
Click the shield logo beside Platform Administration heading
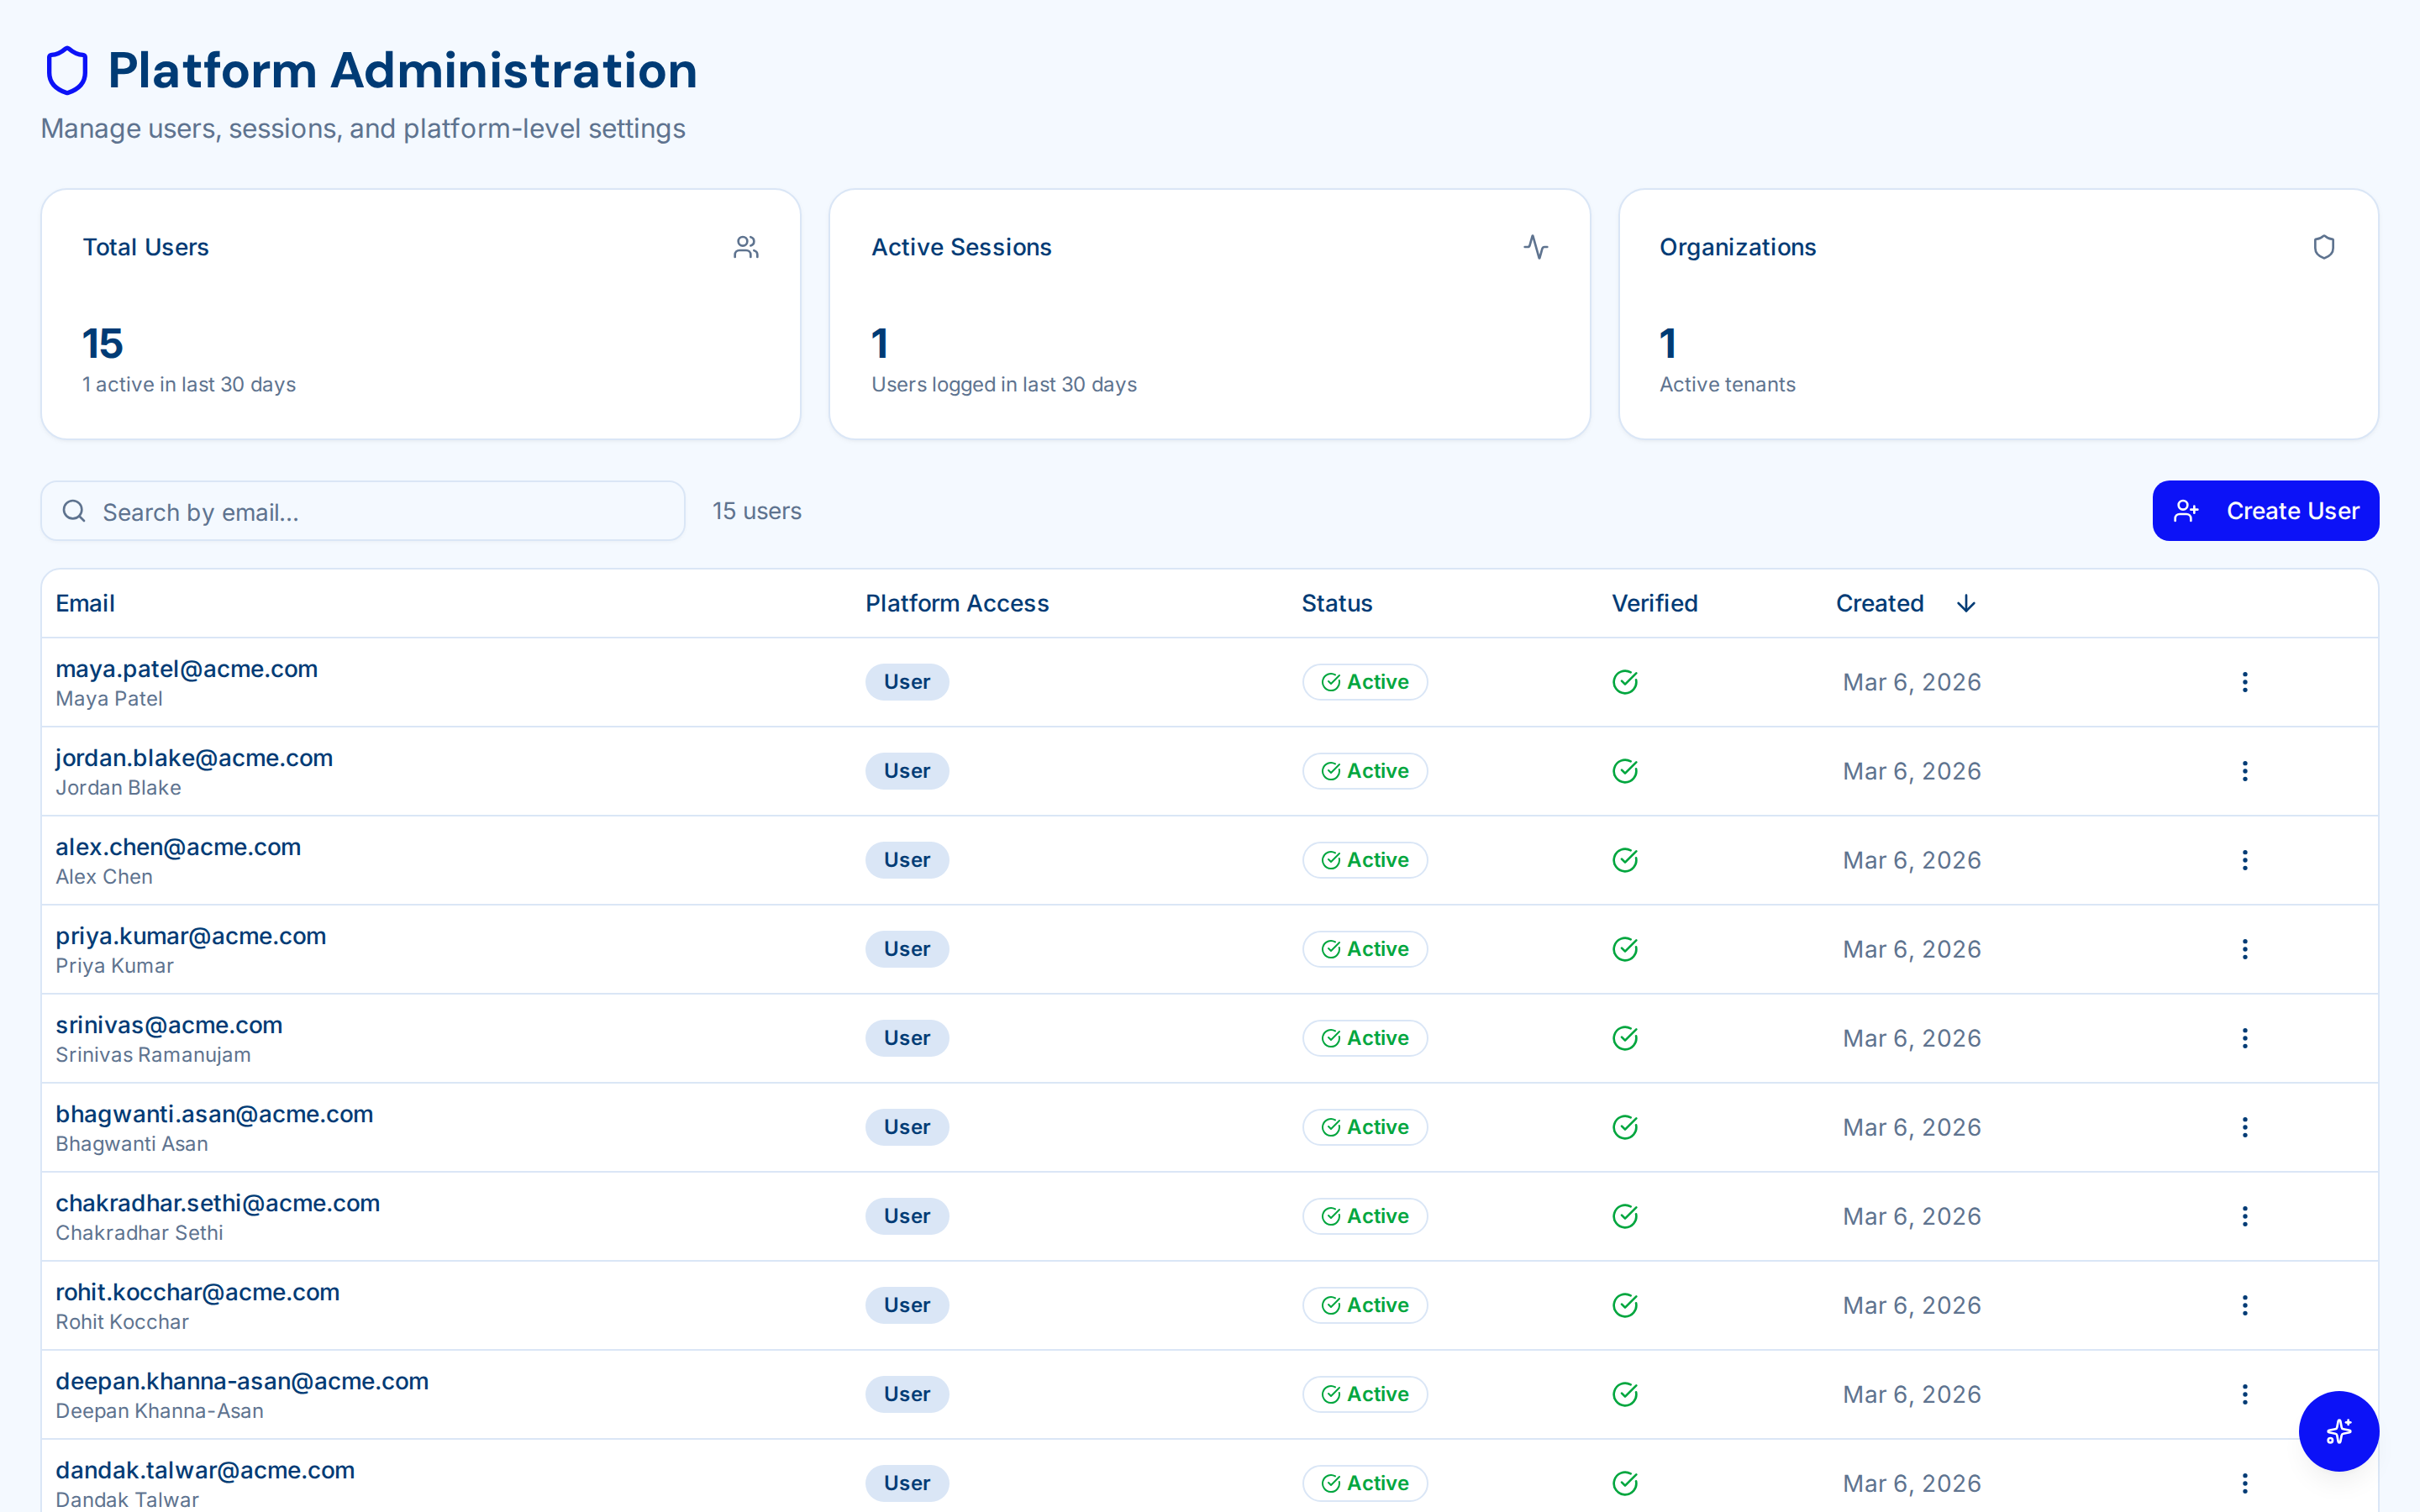pos(66,69)
